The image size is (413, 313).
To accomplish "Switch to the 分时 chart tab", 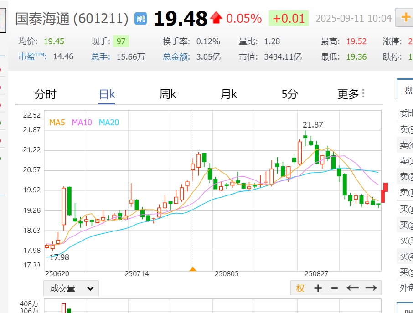I will pos(45,94).
